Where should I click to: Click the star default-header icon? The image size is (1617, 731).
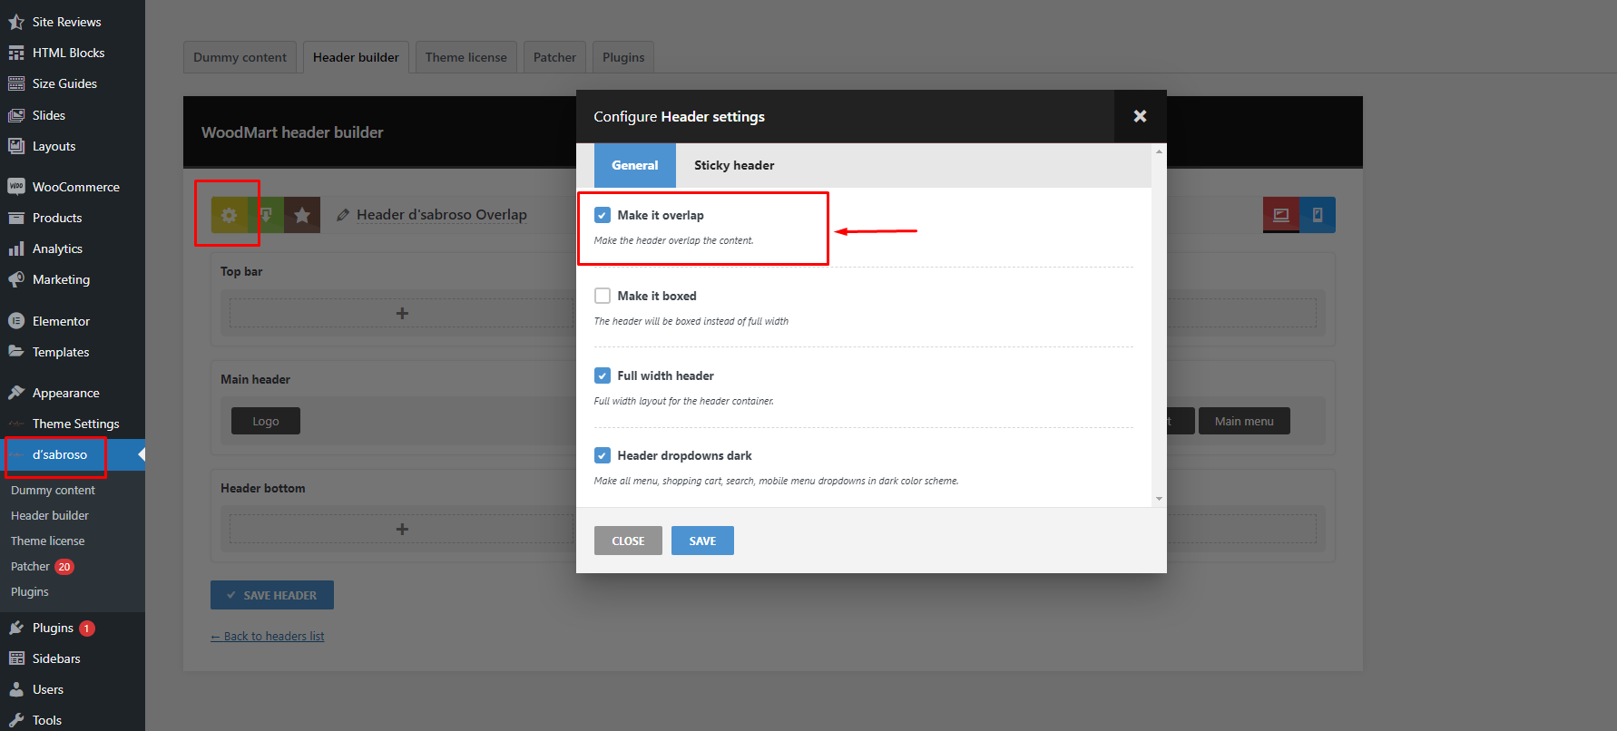302,215
